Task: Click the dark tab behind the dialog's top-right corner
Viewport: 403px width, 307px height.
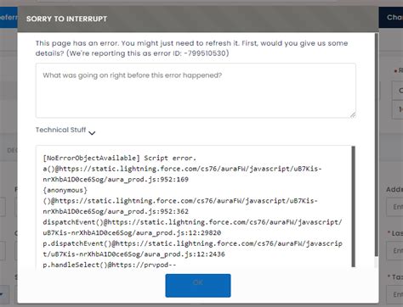Action: tap(391, 17)
